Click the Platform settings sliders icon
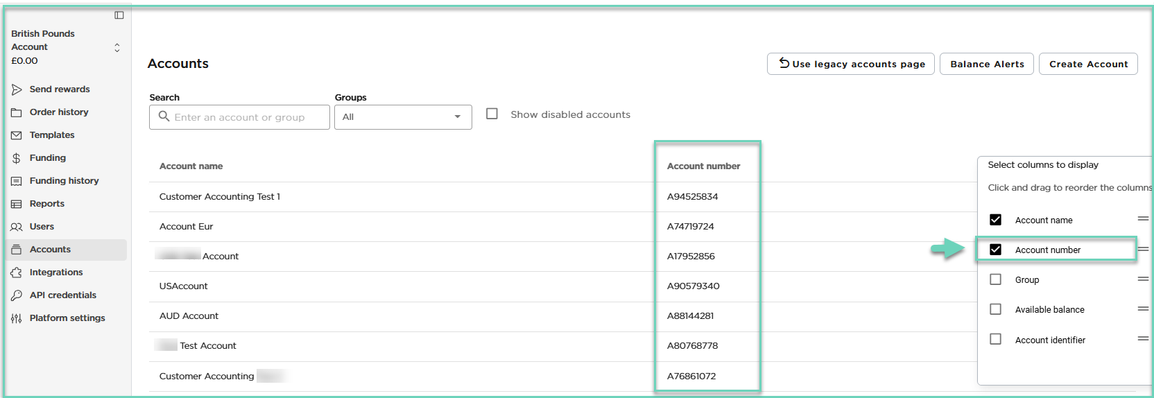 17,318
